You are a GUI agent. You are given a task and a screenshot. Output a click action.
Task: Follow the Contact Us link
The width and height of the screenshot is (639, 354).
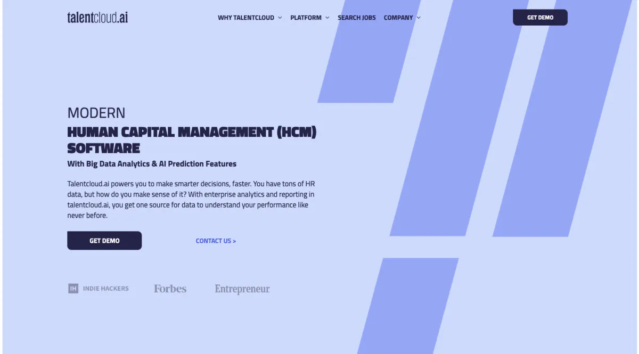[x=216, y=241]
